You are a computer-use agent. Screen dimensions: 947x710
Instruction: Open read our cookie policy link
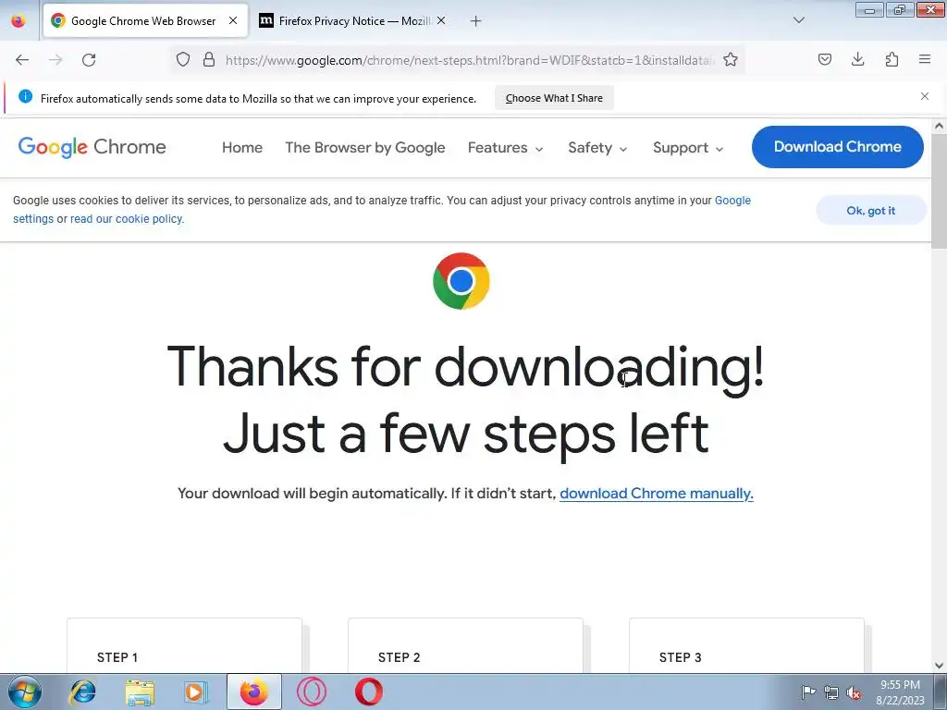[x=127, y=219]
